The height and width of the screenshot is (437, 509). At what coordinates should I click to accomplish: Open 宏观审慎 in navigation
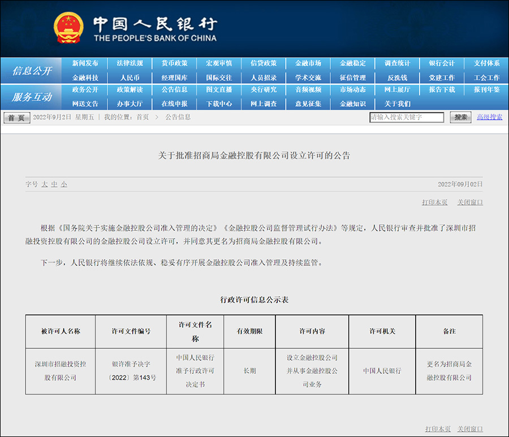click(x=219, y=63)
